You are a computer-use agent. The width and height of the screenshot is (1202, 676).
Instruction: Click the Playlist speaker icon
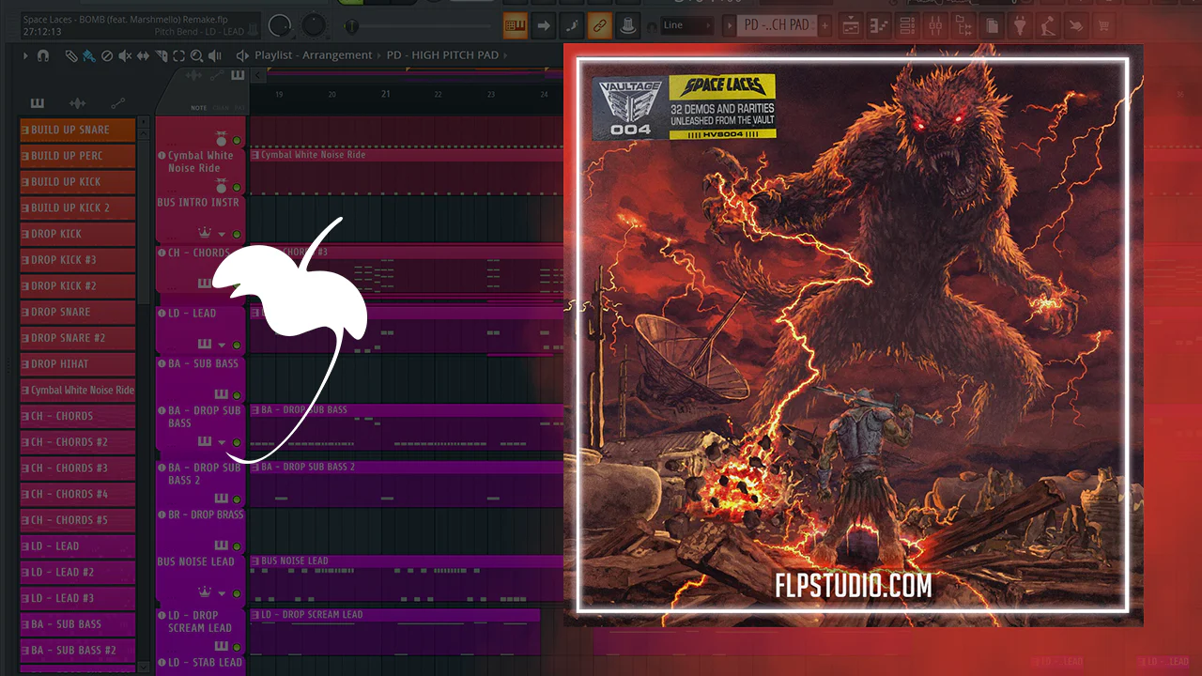[242, 55]
